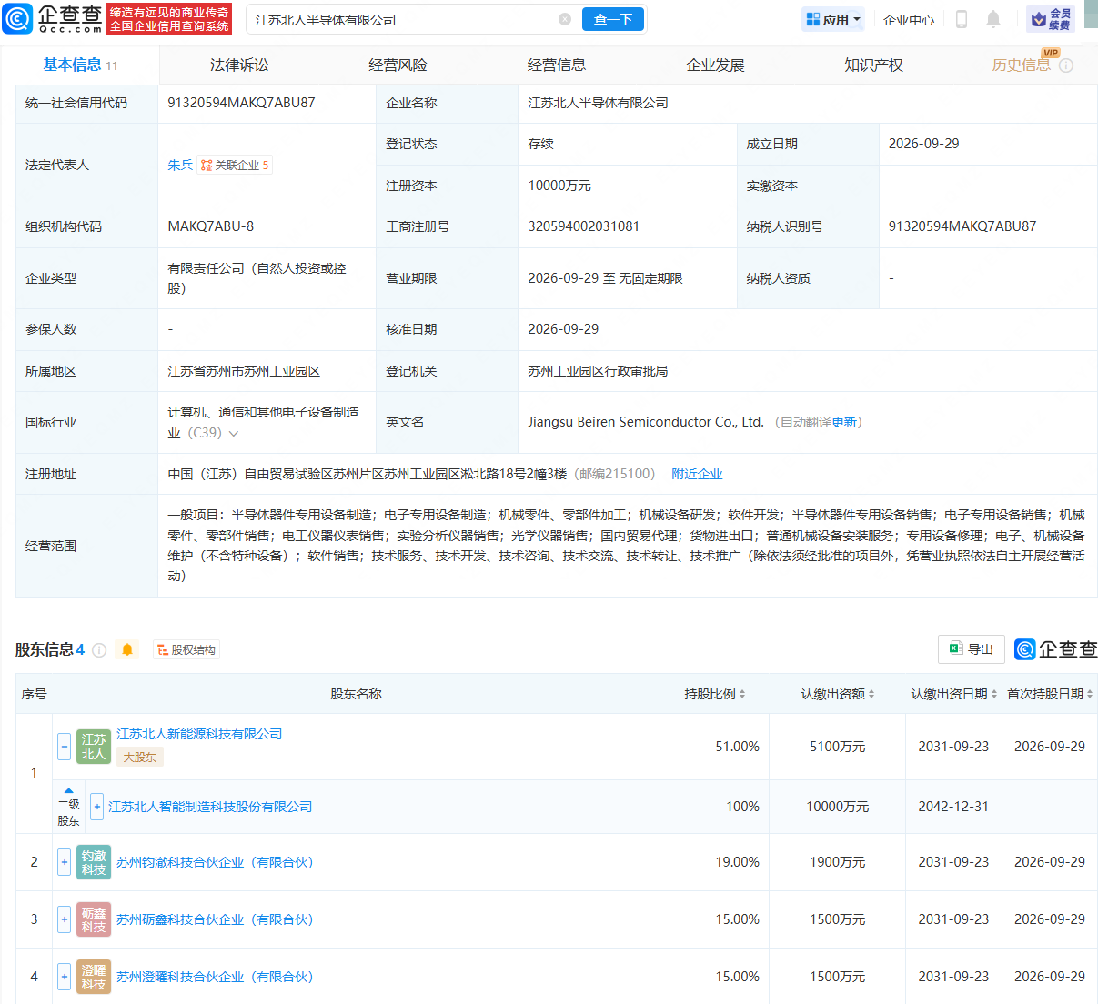Click the search input field
Screen dimensions: 1098x1004
[x=405, y=19]
